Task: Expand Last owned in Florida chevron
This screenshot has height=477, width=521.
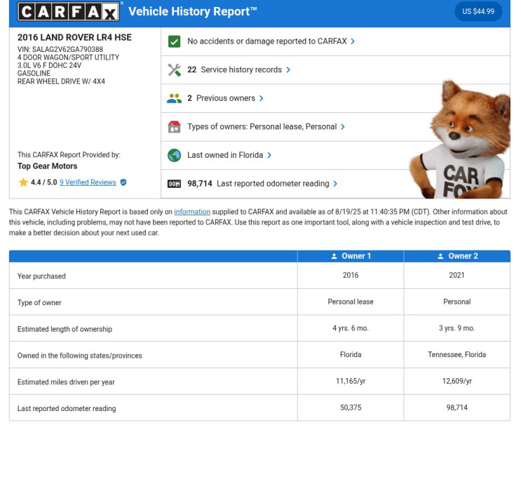Action: 269,155
